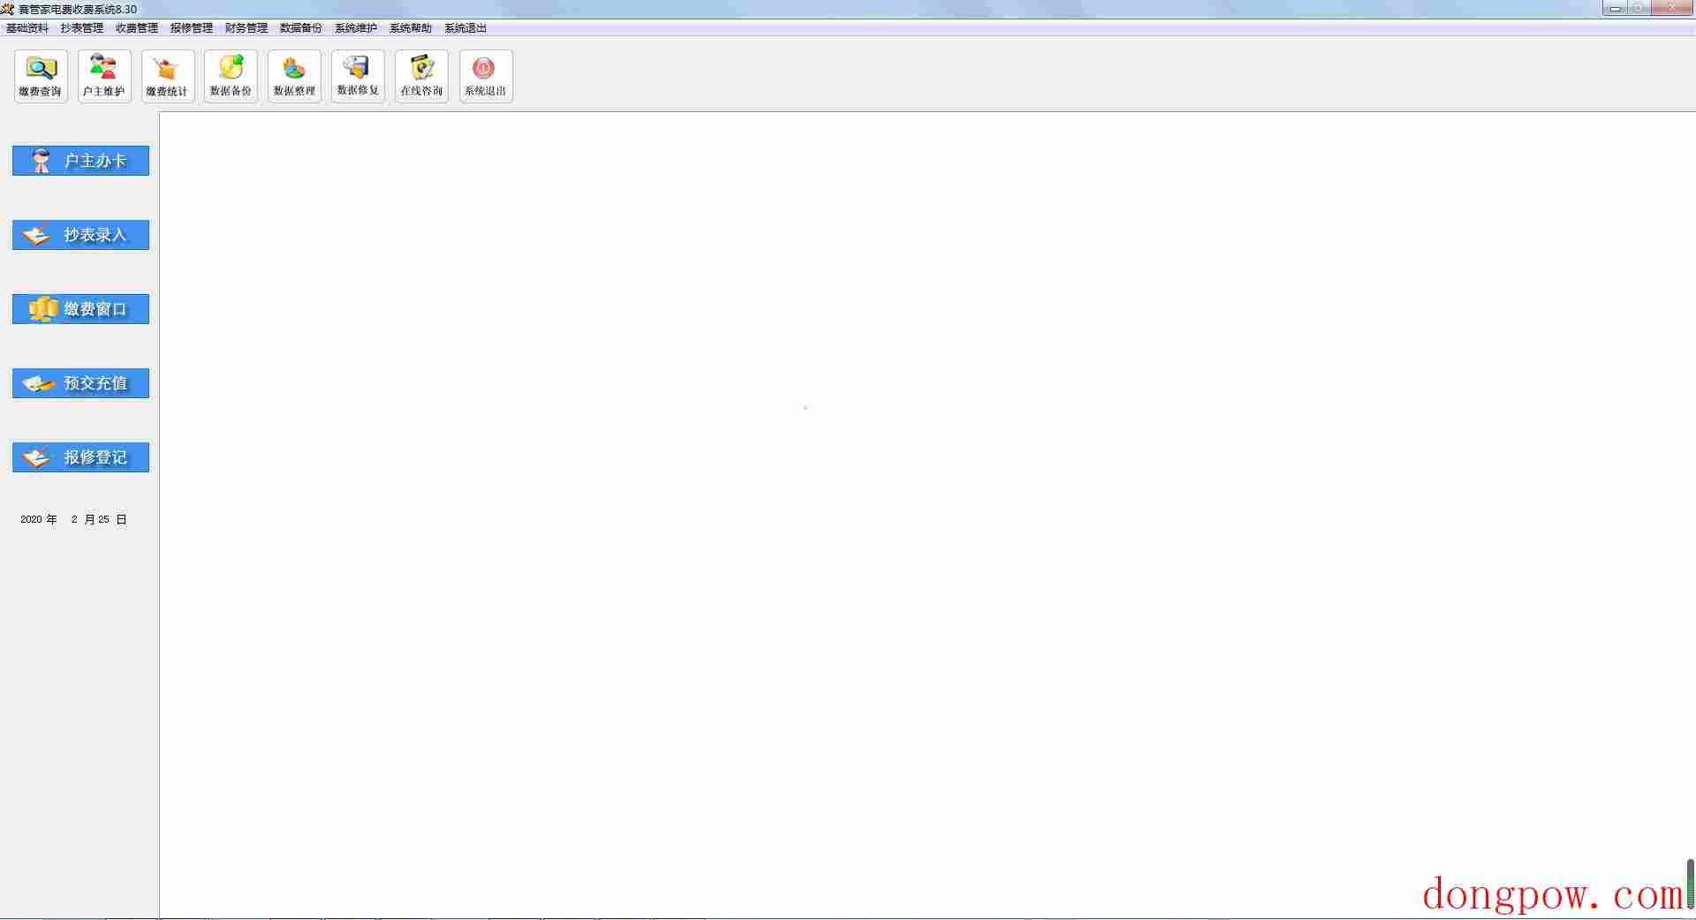Open the 系统维护 menu
The image size is (1696, 920).
click(x=356, y=28)
